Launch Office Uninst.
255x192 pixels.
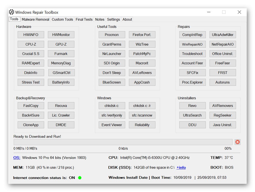click(223, 54)
